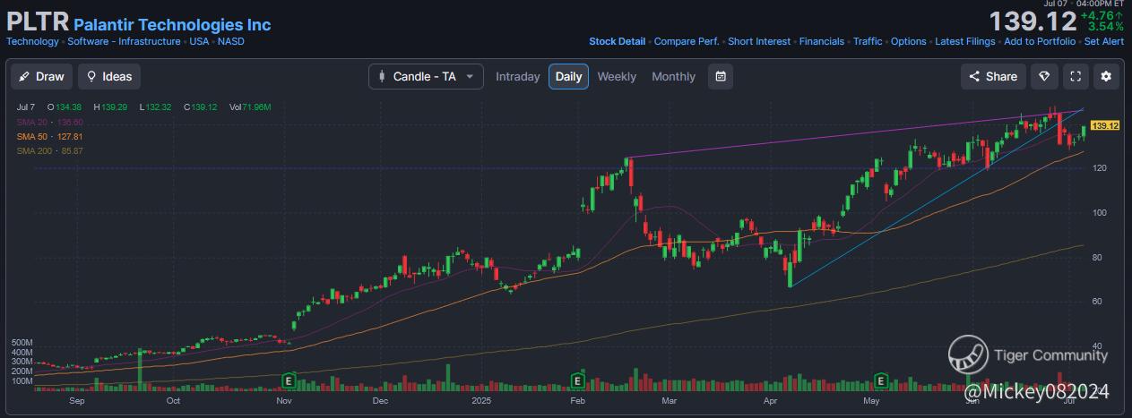Screen dimensions: 1132x418
Task: Click the diamond premium icon
Action: click(1044, 76)
